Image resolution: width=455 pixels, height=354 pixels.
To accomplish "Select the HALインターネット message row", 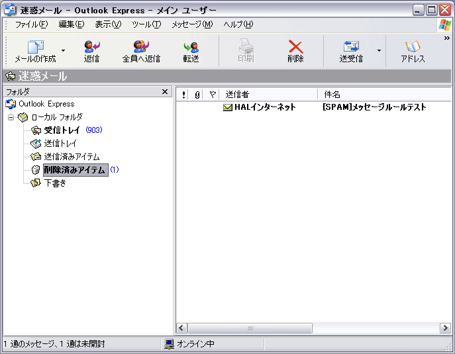I will point(314,107).
